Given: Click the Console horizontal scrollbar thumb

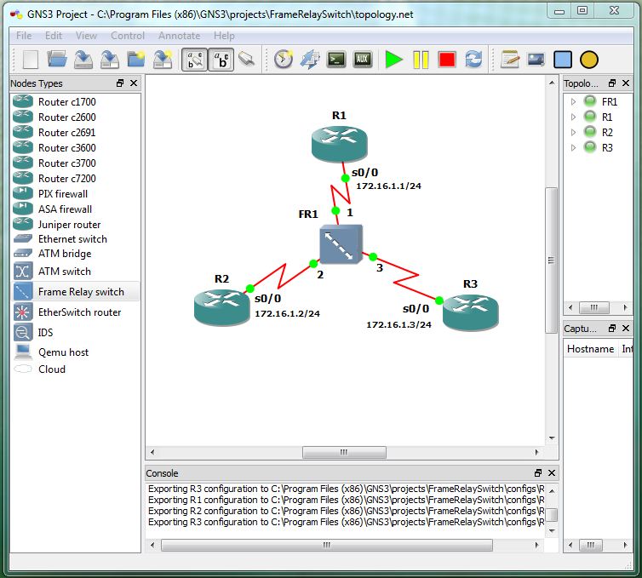Looking at the screenshot, I should click(327, 546).
